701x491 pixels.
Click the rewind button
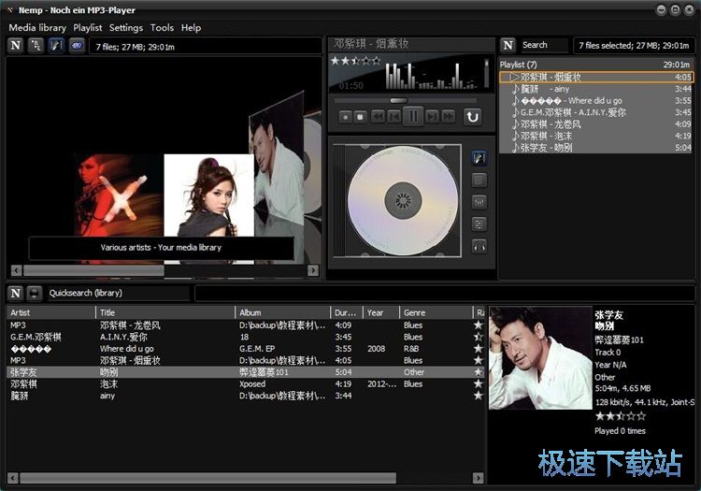(378, 117)
